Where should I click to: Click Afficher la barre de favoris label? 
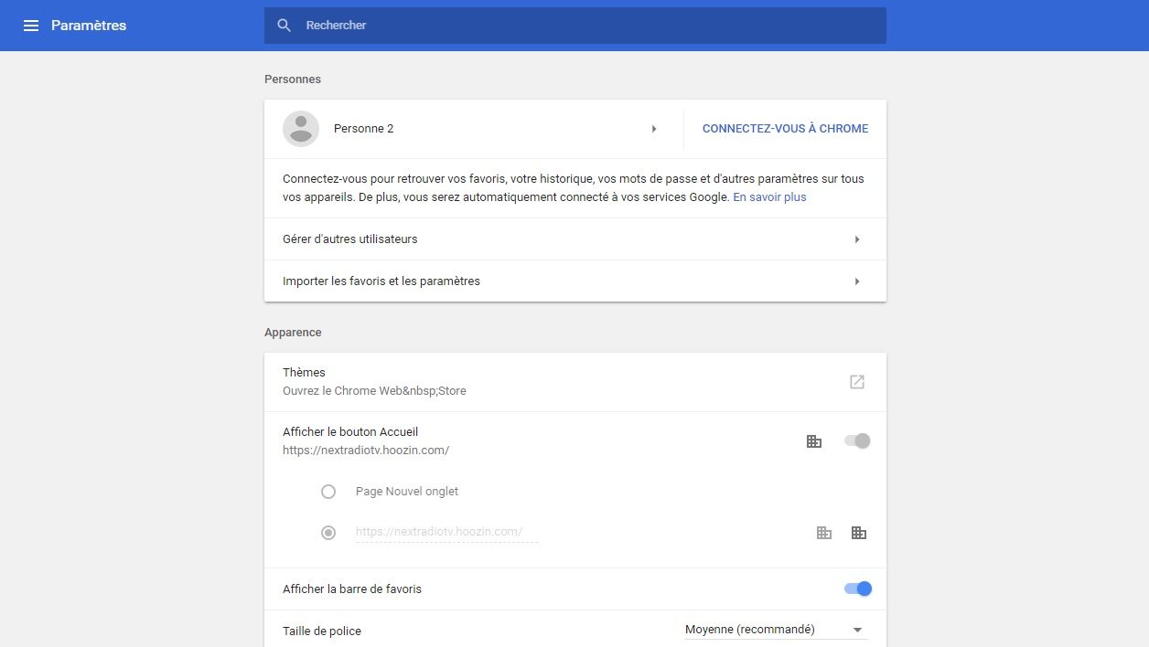pyautogui.click(x=352, y=589)
